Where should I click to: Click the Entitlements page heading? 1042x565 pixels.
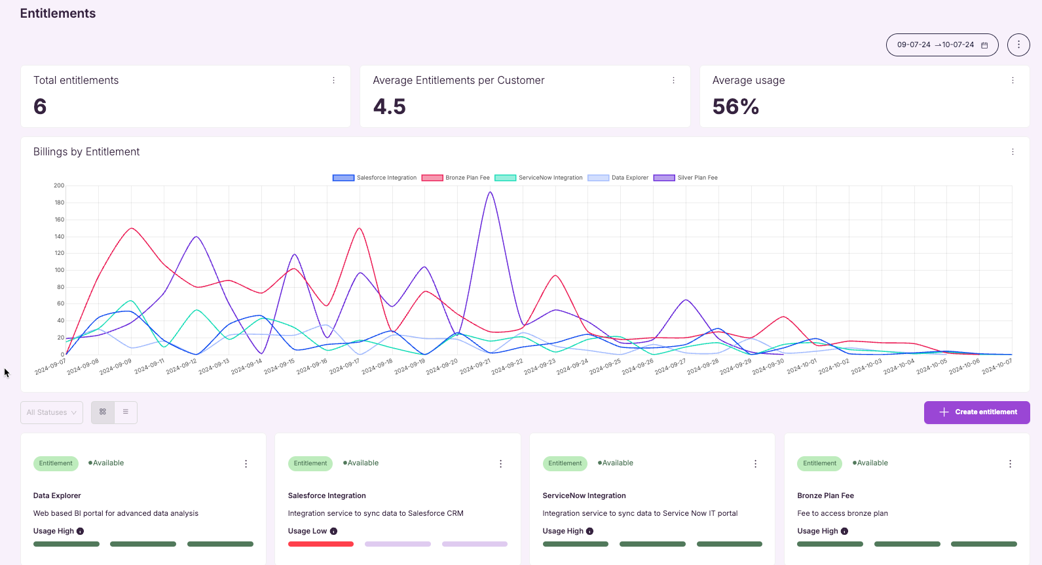[58, 13]
